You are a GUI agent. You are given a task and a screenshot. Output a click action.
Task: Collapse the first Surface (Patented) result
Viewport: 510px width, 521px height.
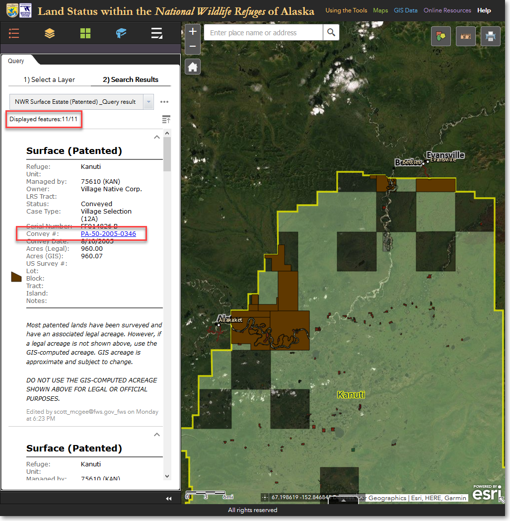[157, 137]
